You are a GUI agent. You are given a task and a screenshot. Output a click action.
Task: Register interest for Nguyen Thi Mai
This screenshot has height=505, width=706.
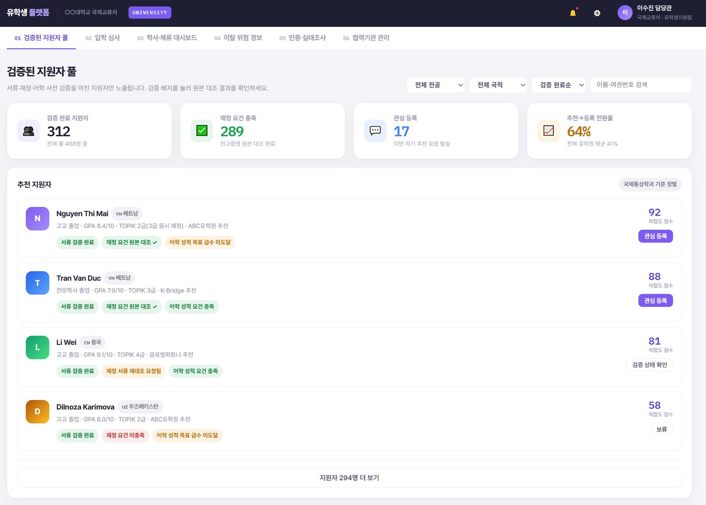click(x=656, y=236)
